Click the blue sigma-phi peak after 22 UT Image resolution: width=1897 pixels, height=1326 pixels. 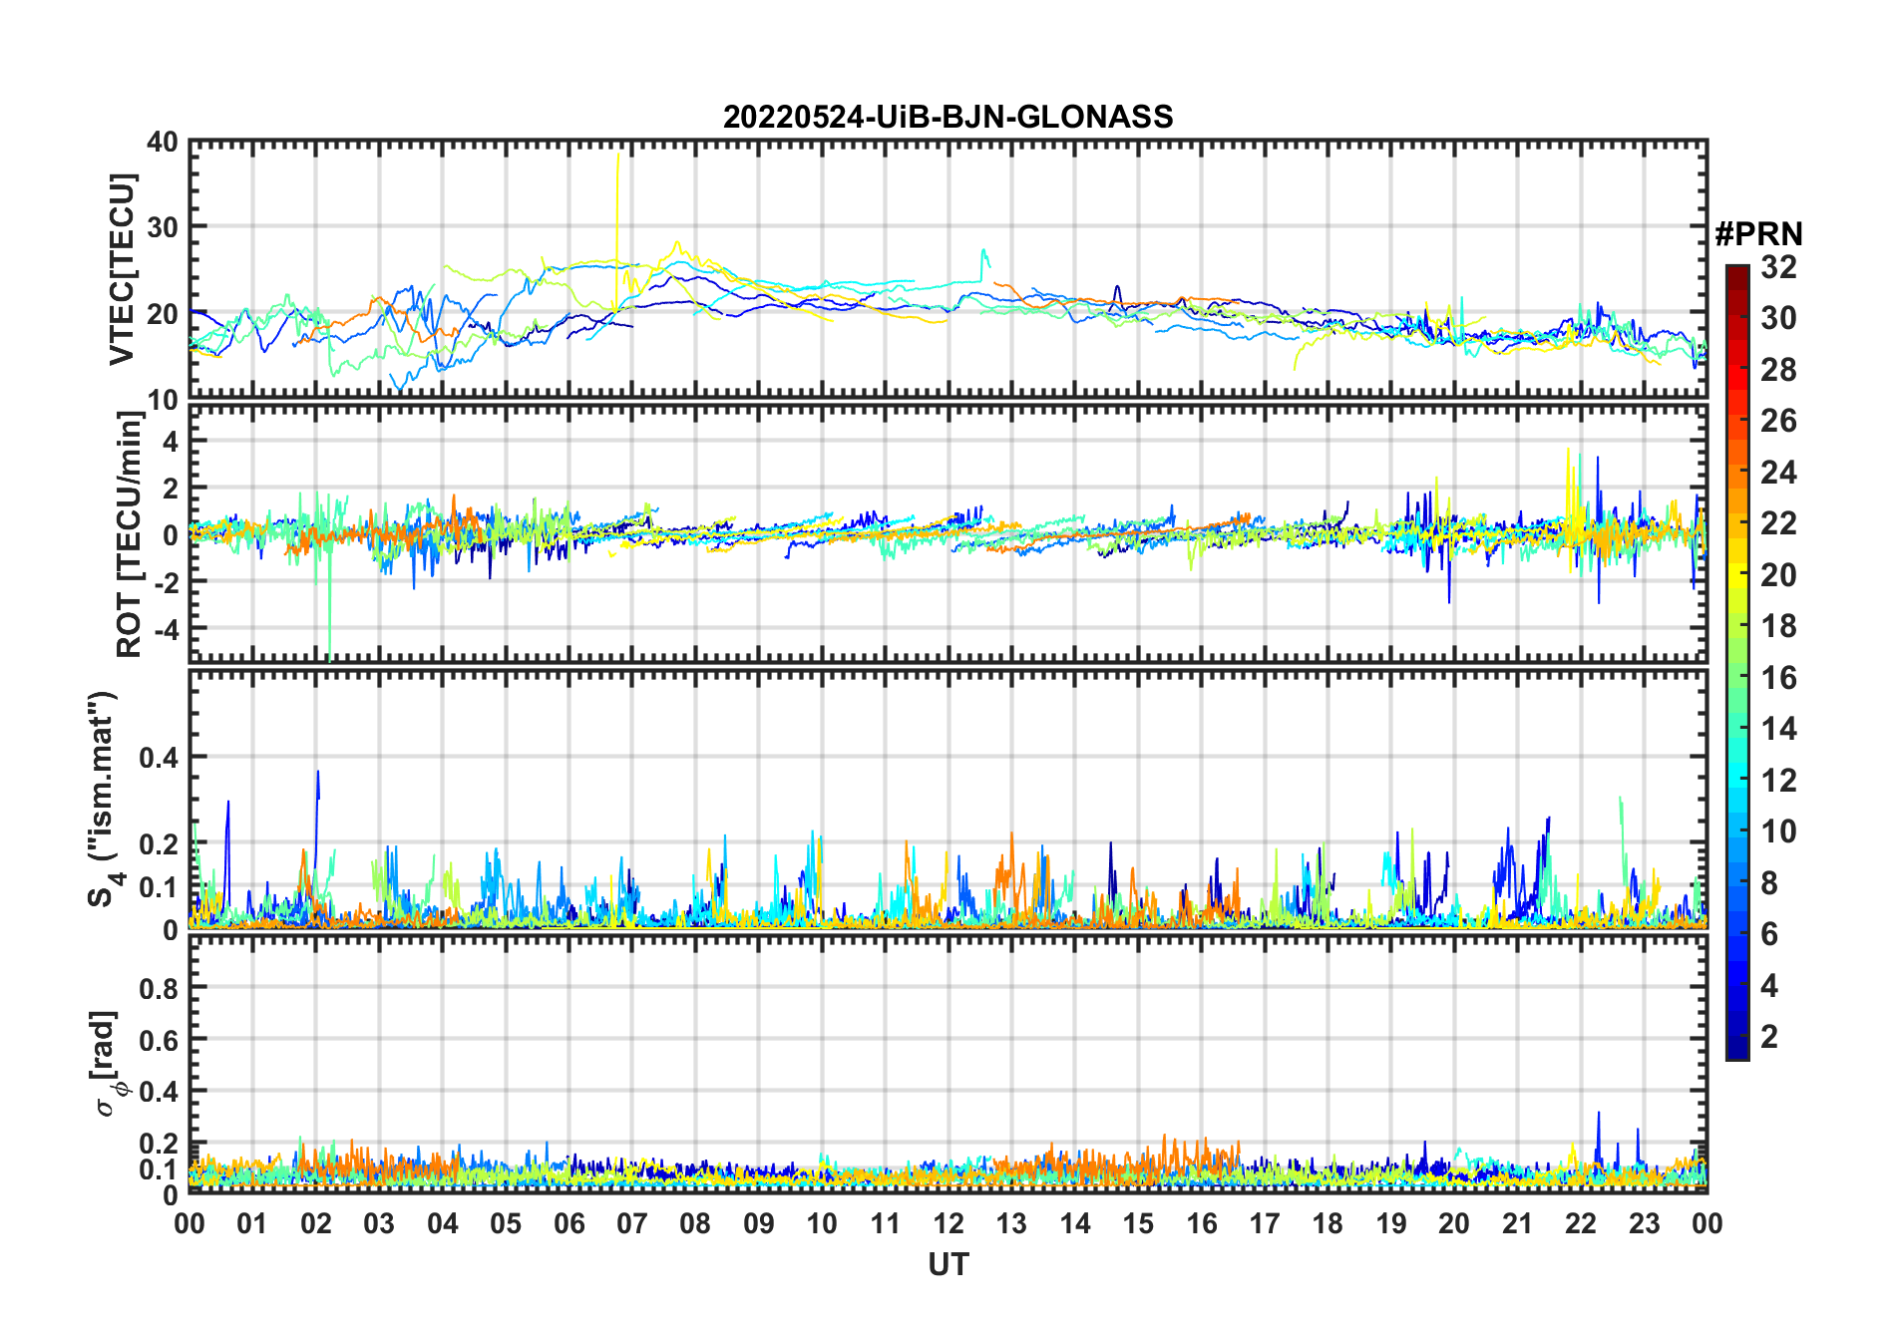tap(1598, 1115)
